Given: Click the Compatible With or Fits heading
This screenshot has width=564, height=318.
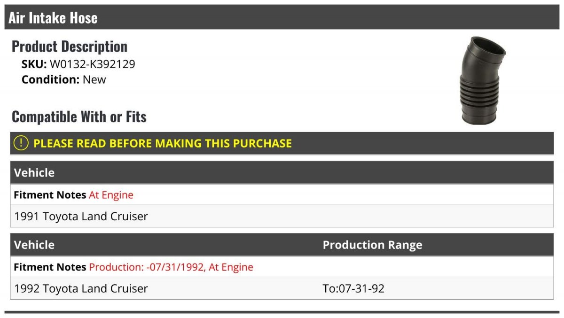Looking at the screenshot, I should tap(79, 116).
